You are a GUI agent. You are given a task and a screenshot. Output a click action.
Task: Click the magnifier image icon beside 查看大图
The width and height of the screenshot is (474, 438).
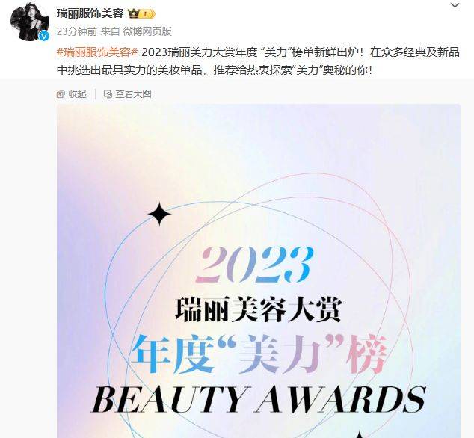(x=108, y=94)
